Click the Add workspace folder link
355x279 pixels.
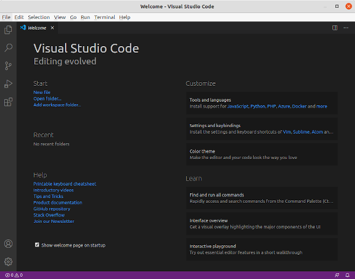(57, 105)
